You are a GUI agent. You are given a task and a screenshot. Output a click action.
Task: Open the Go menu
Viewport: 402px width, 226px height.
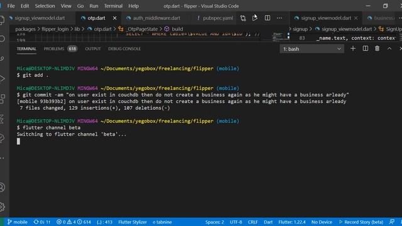[x=80, y=6]
